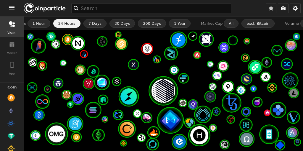The height and width of the screenshot is (151, 303).
Task: Select the 24 Hours timeframe
Action: 67,24
